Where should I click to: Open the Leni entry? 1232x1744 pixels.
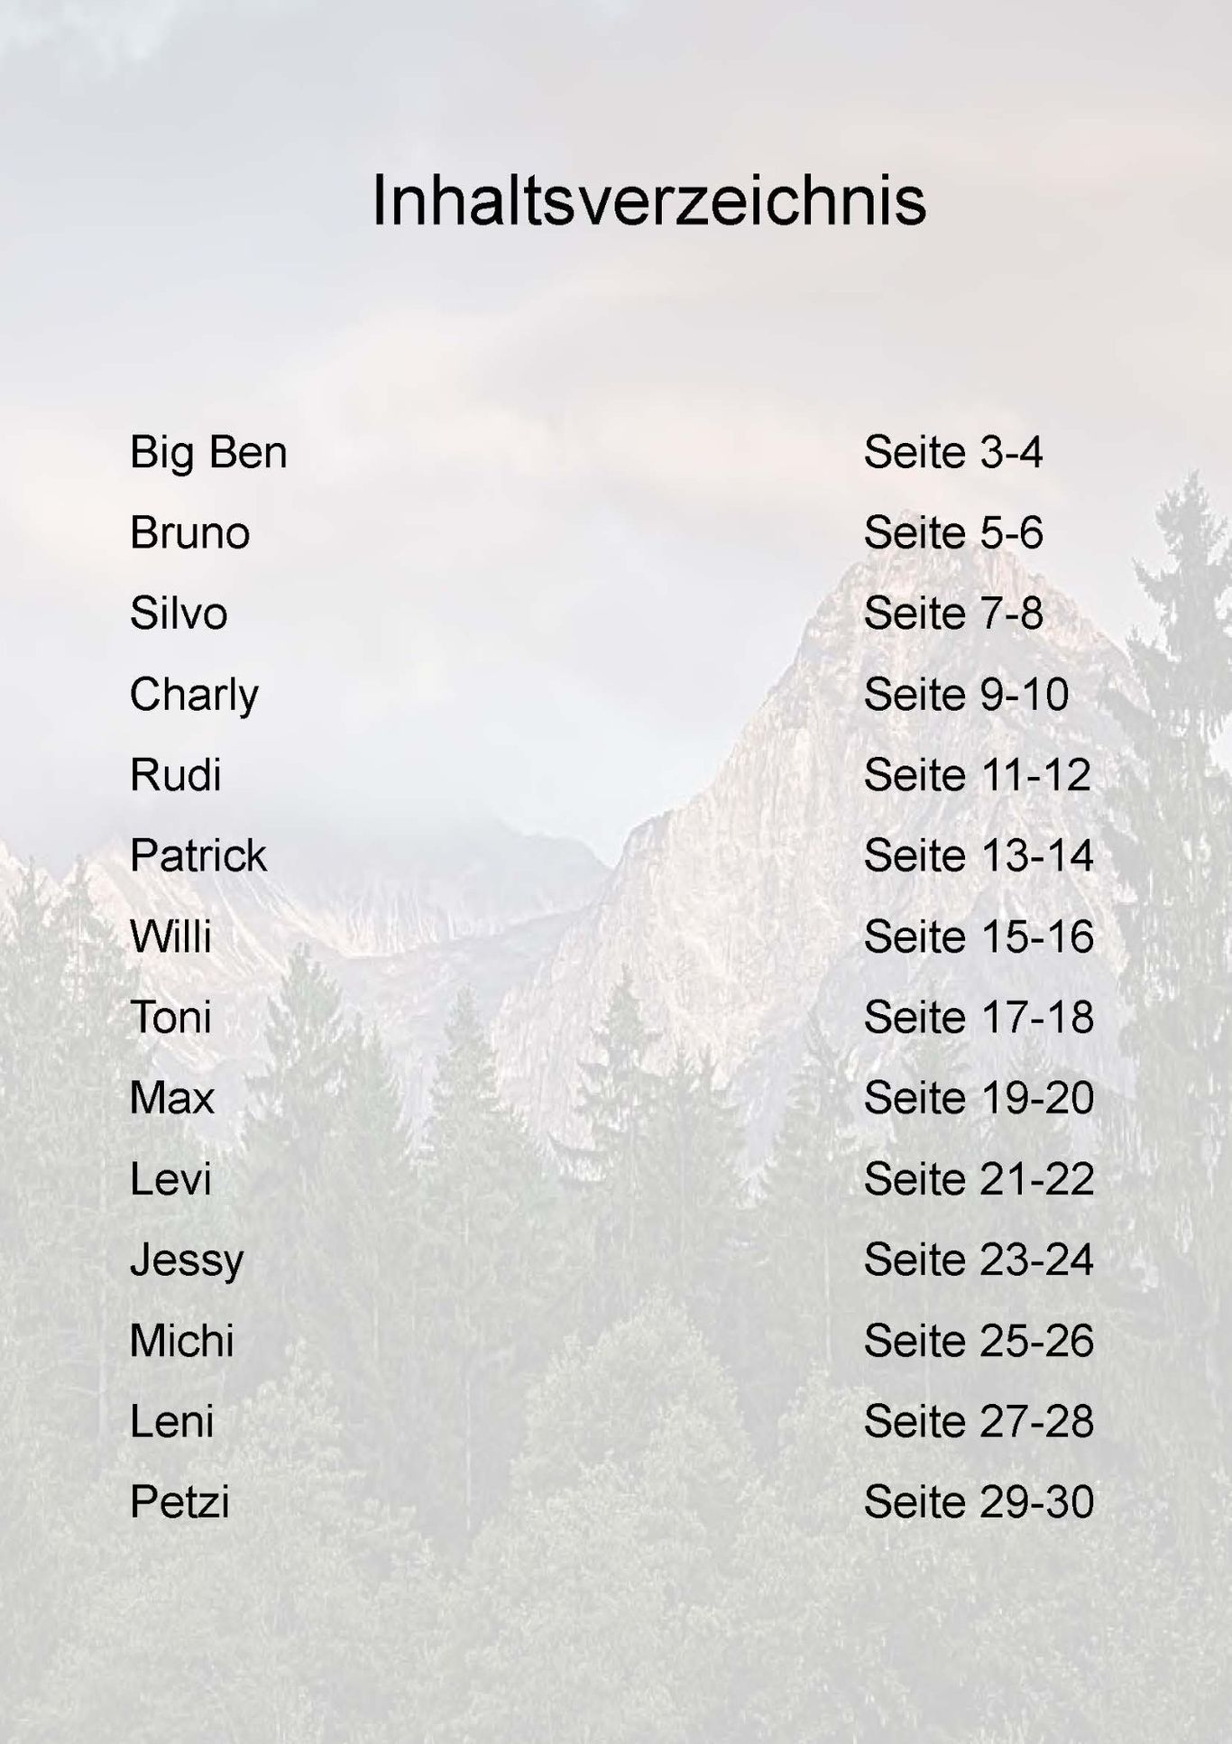click(x=171, y=1422)
